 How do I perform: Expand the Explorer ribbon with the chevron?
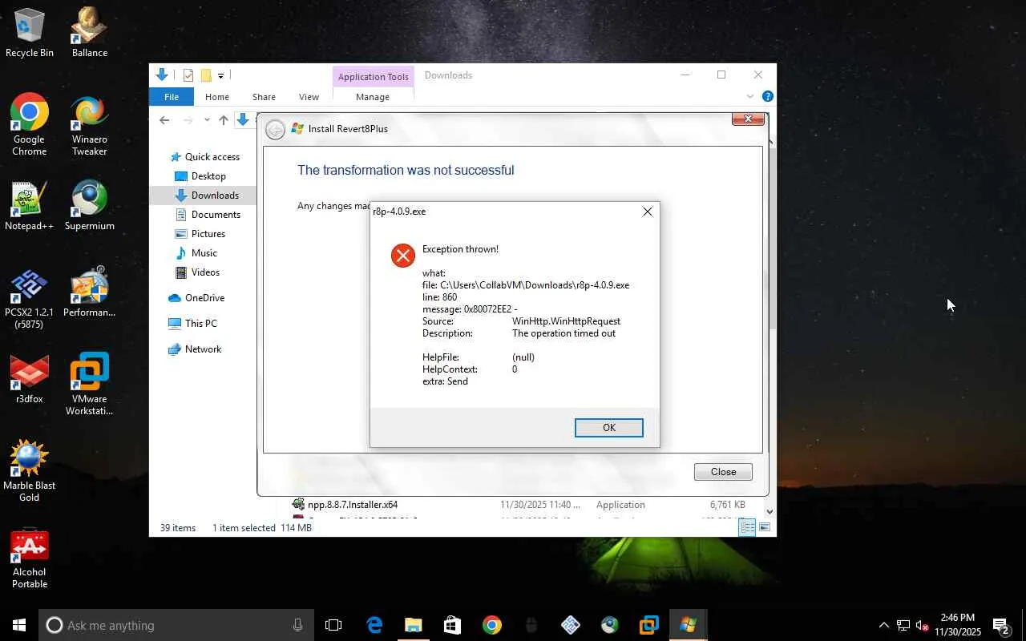[750, 96]
